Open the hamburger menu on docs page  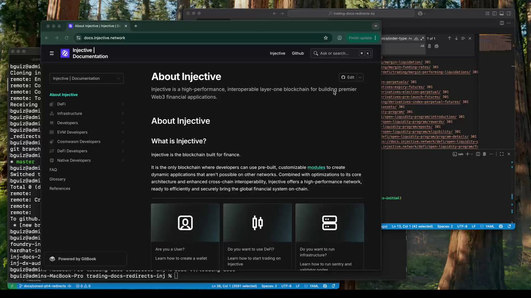pyautogui.click(x=52, y=53)
